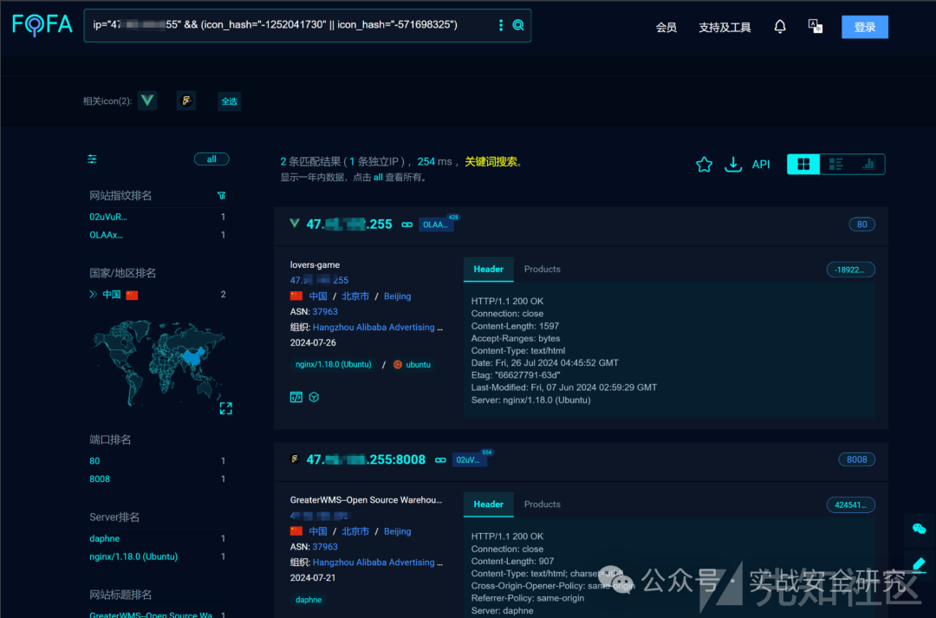Click link icon beside first result IP
The width and height of the screenshot is (936, 618).
coord(407,224)
